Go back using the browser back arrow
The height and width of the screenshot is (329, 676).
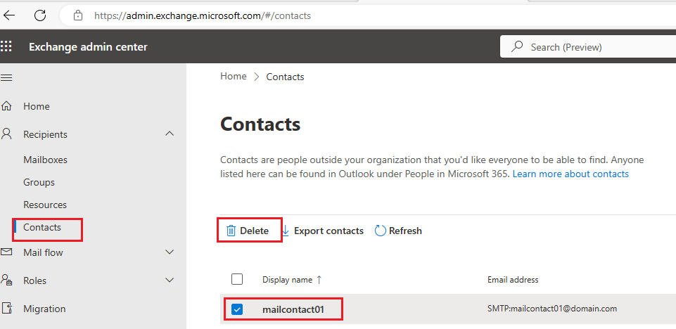(x=8, y=15)
